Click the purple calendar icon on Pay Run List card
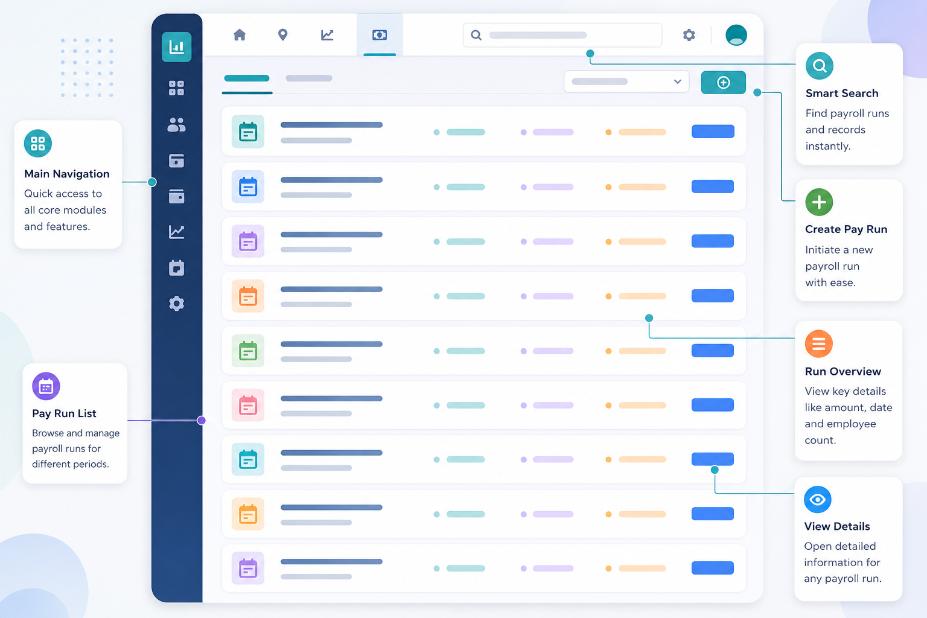This screenshot has width=927, height=618. pos(46,386)
